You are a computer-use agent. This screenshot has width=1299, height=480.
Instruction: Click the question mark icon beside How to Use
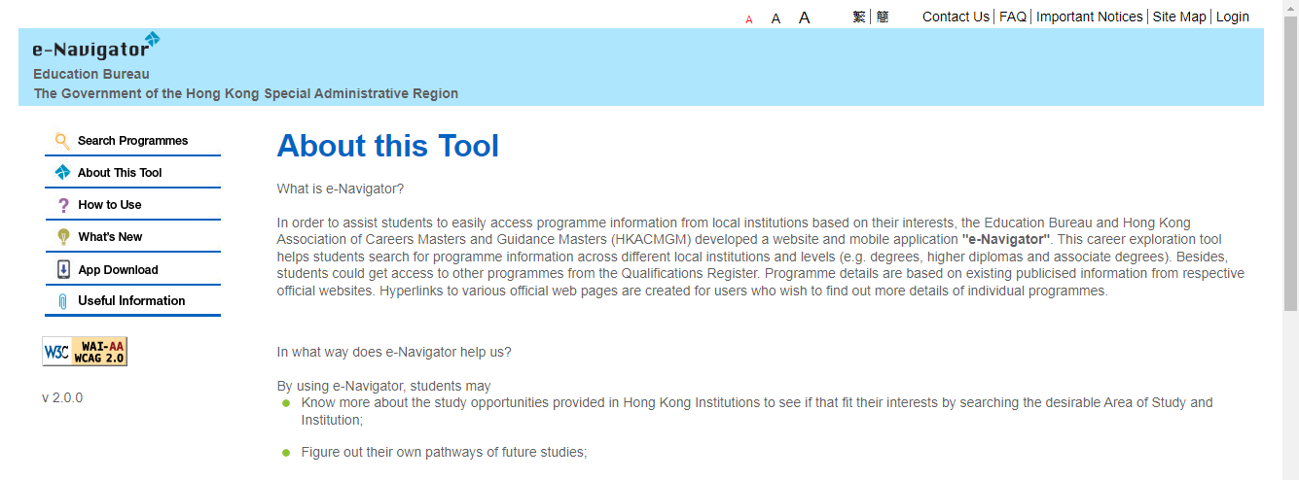tap(63, 205)
